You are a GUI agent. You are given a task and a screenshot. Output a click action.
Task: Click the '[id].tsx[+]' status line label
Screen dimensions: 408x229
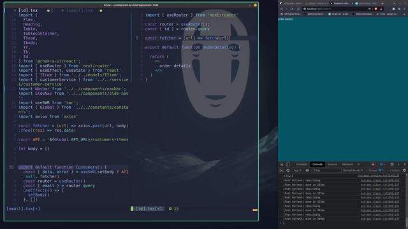pyautogui.click(x=149, y=209)
